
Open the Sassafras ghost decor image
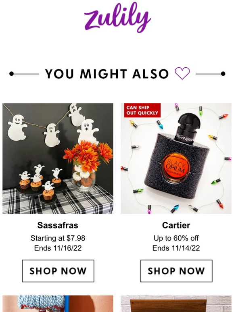(x=58, y=158)
